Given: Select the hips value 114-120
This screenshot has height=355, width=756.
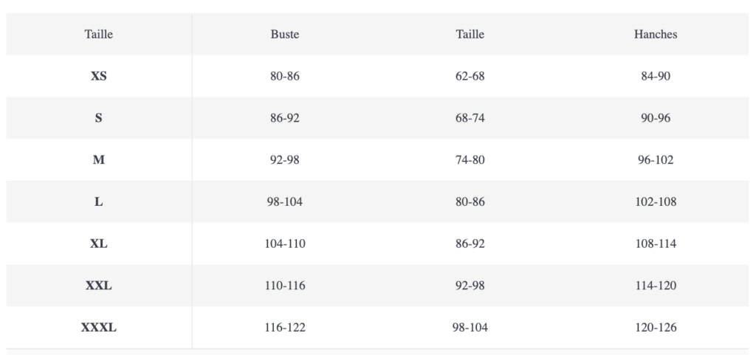Looking at the screenshot, I should pos(656,286).
